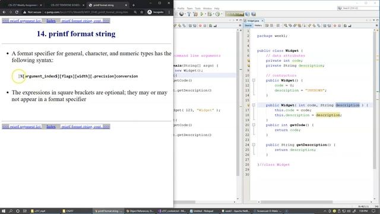Click the globe browser icon in NetBeans toolbar
This screenshot has height=214, width=380.
(181, 14)
